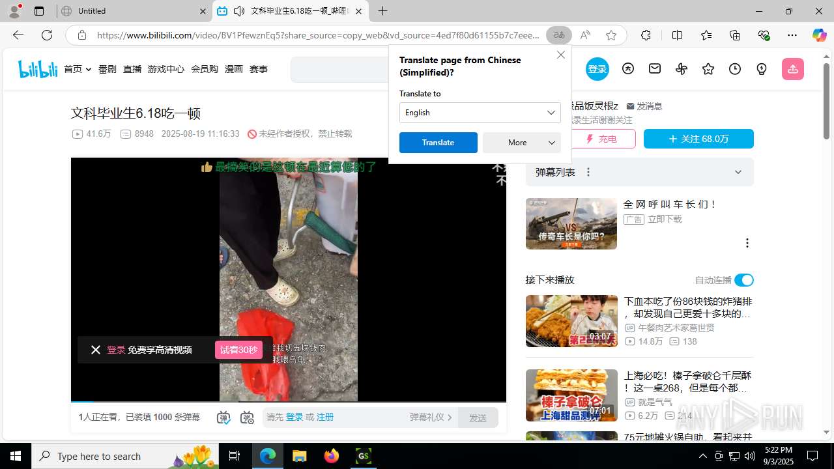This screenshot has width=834, height=469.
Task: Open Firefox from the taskbar
Action: coord(332,456)
